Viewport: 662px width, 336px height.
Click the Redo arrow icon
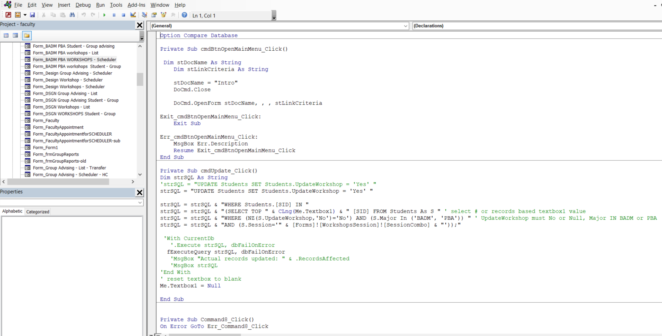(93, 15)
